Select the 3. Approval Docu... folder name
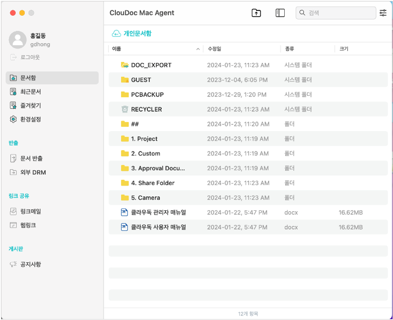This screenshot has width=393, height=320. (x=158, y=168)
